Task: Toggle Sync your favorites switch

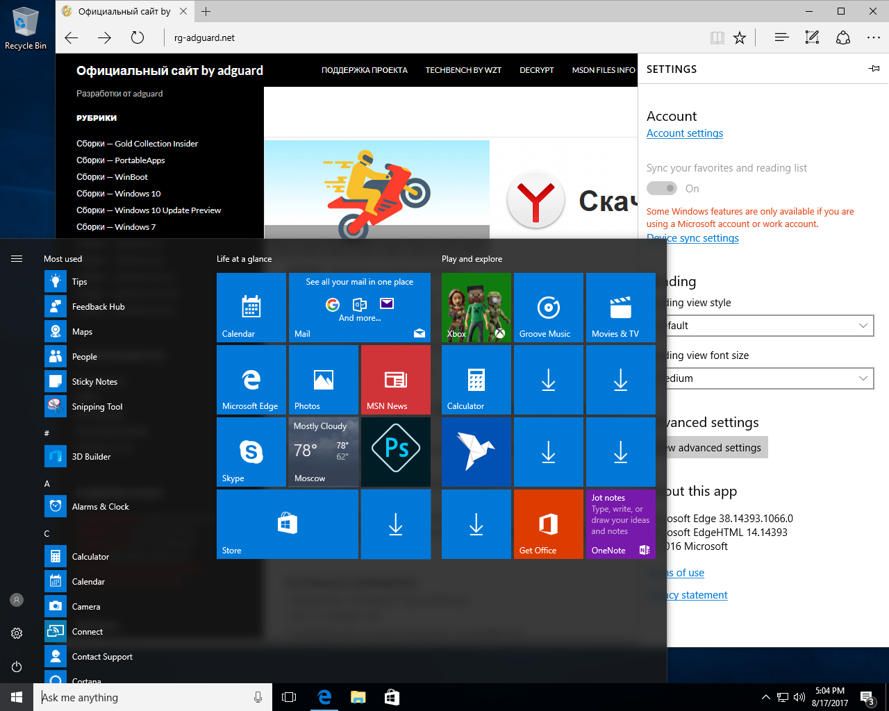Action: (x=662, y=188)
